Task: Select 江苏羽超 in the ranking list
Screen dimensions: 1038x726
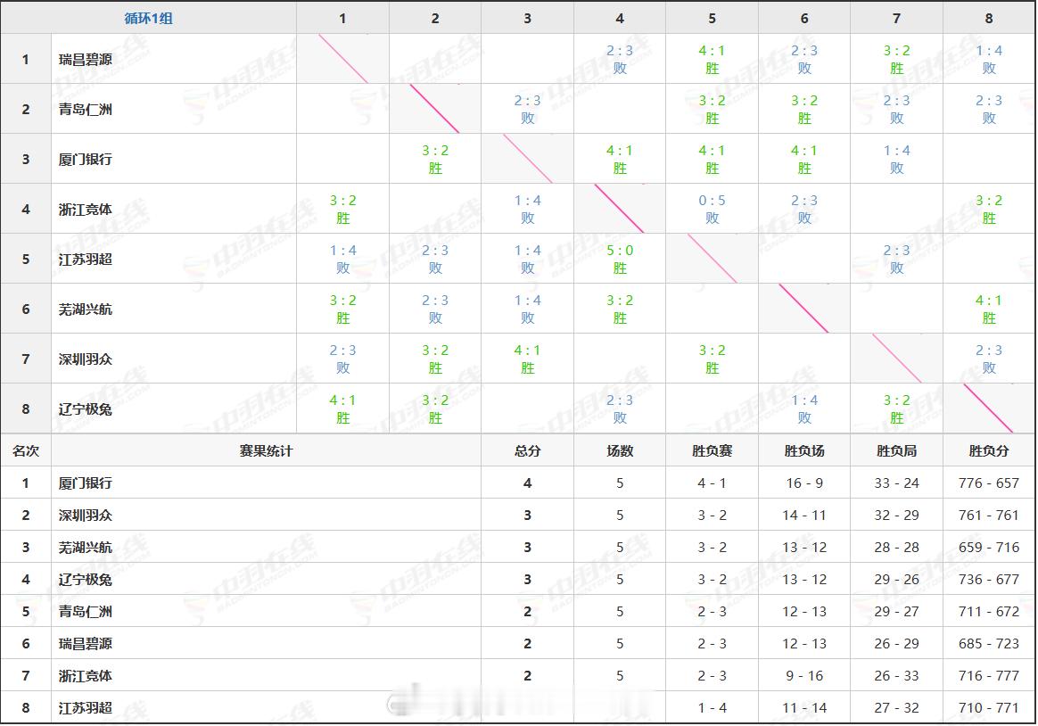Action: (x=86, y=707)
